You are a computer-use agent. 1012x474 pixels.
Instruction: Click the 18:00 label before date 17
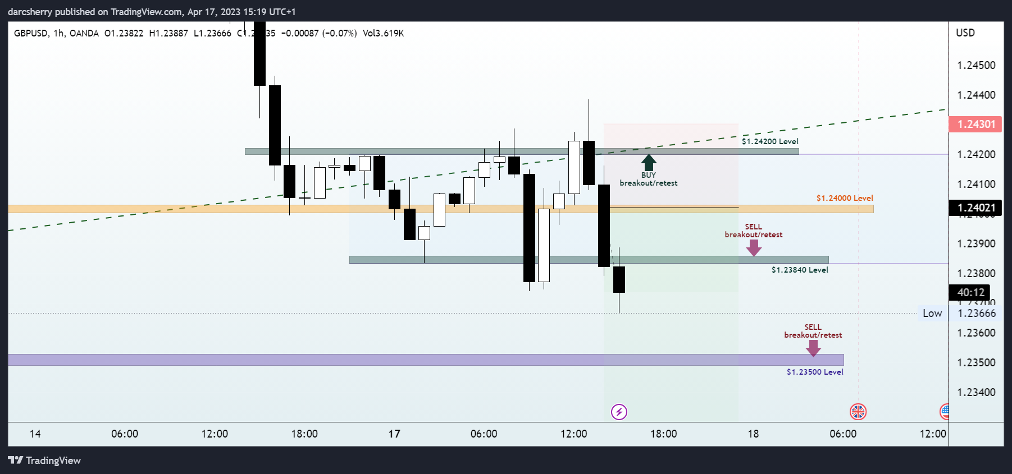pos(304,434)
